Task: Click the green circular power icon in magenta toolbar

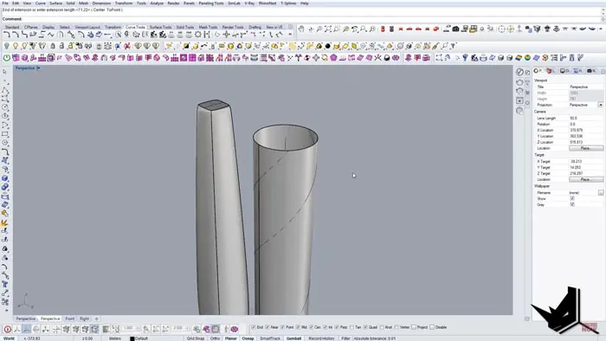Action: pyautogui.click(x=7, y=57)
